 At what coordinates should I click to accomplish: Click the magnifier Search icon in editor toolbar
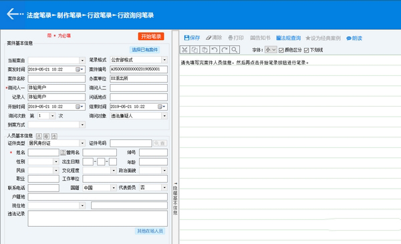pyautogui.click(x=235, y=49)
